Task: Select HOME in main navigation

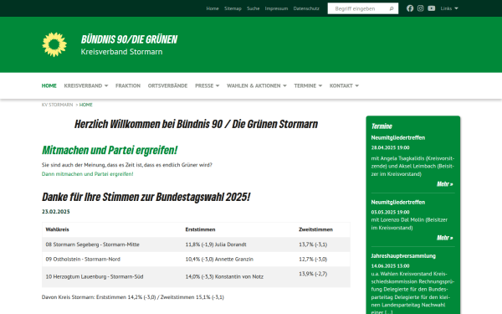Action: pyautogui.click(x=49, y=86)
